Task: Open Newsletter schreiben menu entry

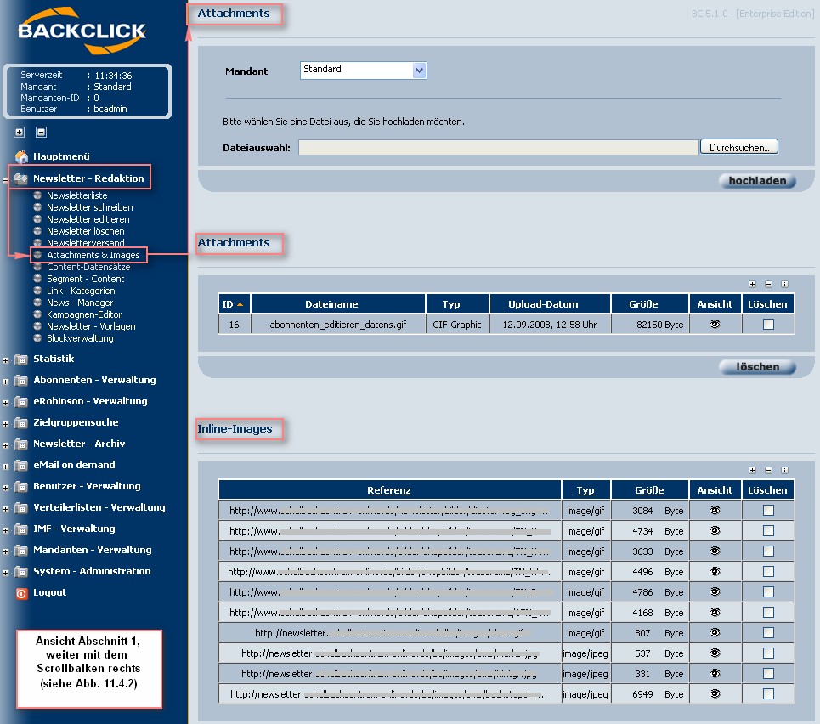Action: pos(89,207)
